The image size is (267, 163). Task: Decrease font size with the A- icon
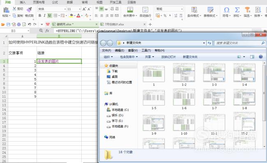point(89,9)
